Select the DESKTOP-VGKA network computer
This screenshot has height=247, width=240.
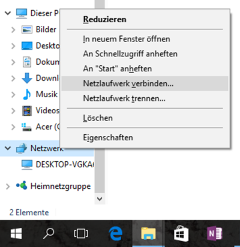click(x=58, y=164)
